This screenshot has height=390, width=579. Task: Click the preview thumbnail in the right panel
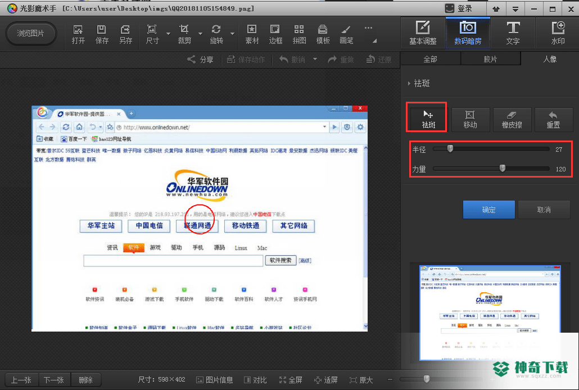pyautogui.click(x=490, y=312)
